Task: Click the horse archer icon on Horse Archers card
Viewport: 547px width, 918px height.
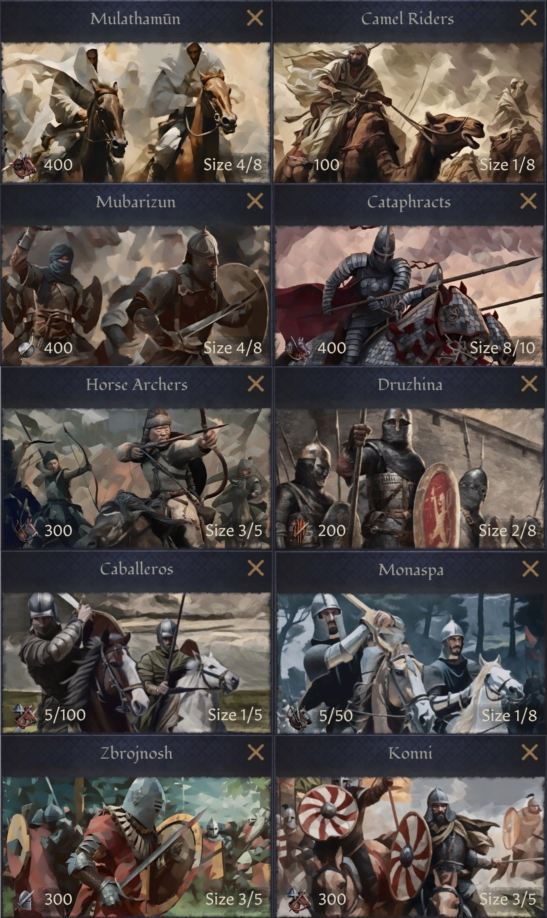Action: click(27, 531)
